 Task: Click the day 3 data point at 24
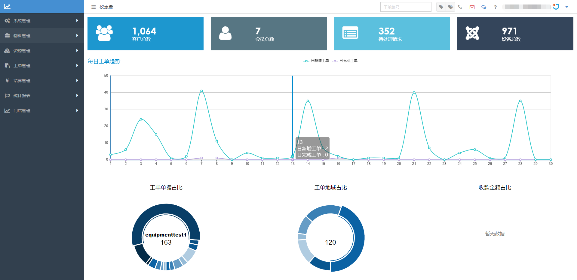pos(141,119)
